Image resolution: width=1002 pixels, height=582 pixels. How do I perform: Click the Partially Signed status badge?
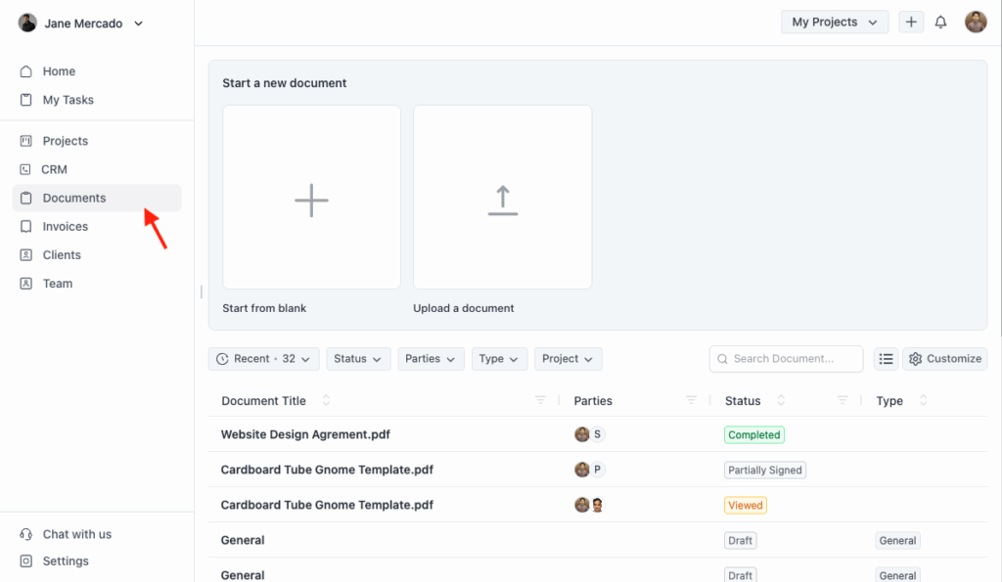[765, 470]
